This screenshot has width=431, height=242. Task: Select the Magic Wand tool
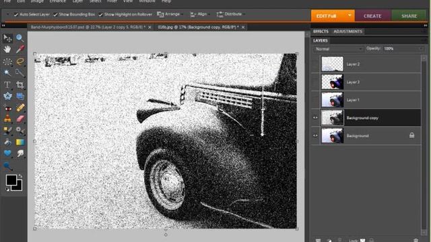coord(7,73)
